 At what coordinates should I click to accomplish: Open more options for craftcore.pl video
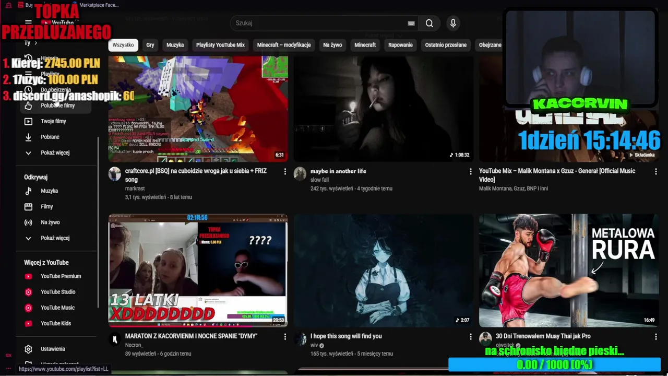click(x=285, y=171)
